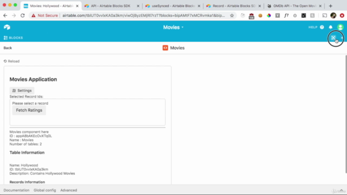Open the Documentation link in footer
347x195 pixels.
(16, 190)
